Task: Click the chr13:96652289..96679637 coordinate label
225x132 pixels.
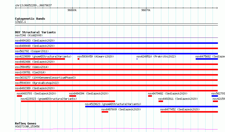Action: click(33, 5)
